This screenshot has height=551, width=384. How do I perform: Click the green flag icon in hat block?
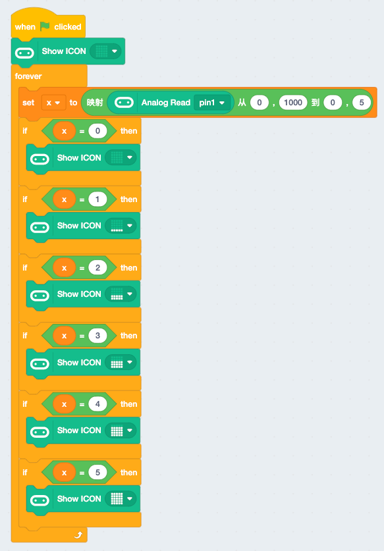(45, 26)
